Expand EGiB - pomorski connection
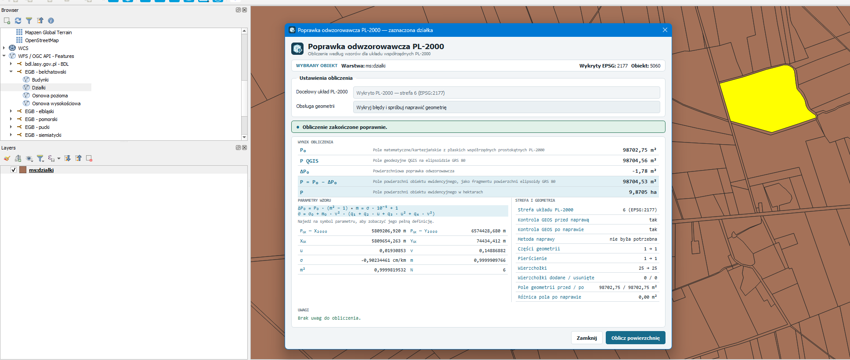This screenshot has height=360, width=850. (x=11, y=119)
